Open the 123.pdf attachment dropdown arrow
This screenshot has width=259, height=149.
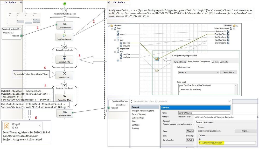point(40,126)
